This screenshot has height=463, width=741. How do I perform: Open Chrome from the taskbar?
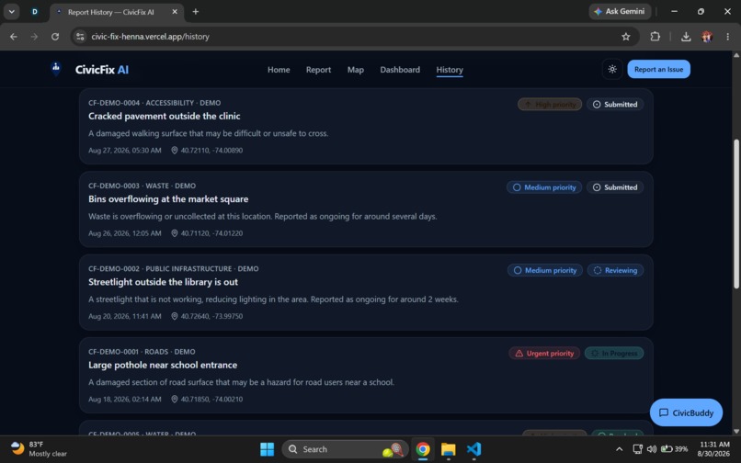[423, 449]
